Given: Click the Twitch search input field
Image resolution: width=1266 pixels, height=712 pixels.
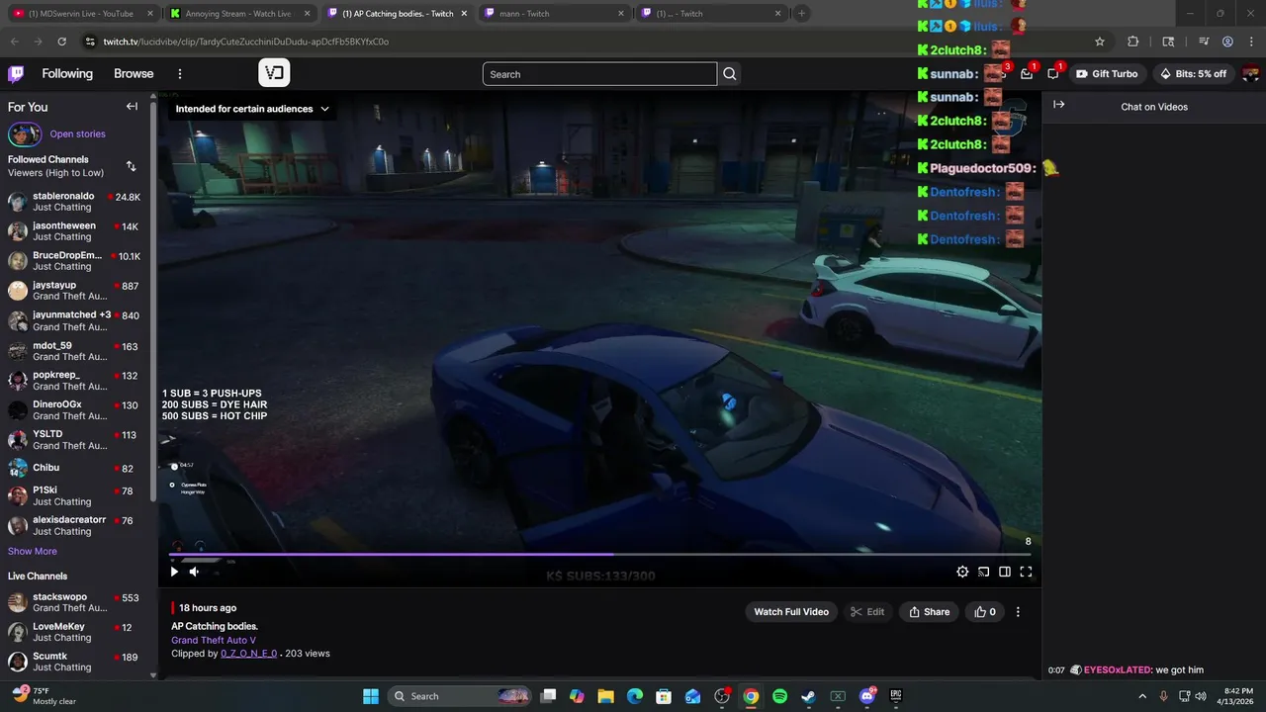Looking at the screenshot, I should click(x=599, y=74).
